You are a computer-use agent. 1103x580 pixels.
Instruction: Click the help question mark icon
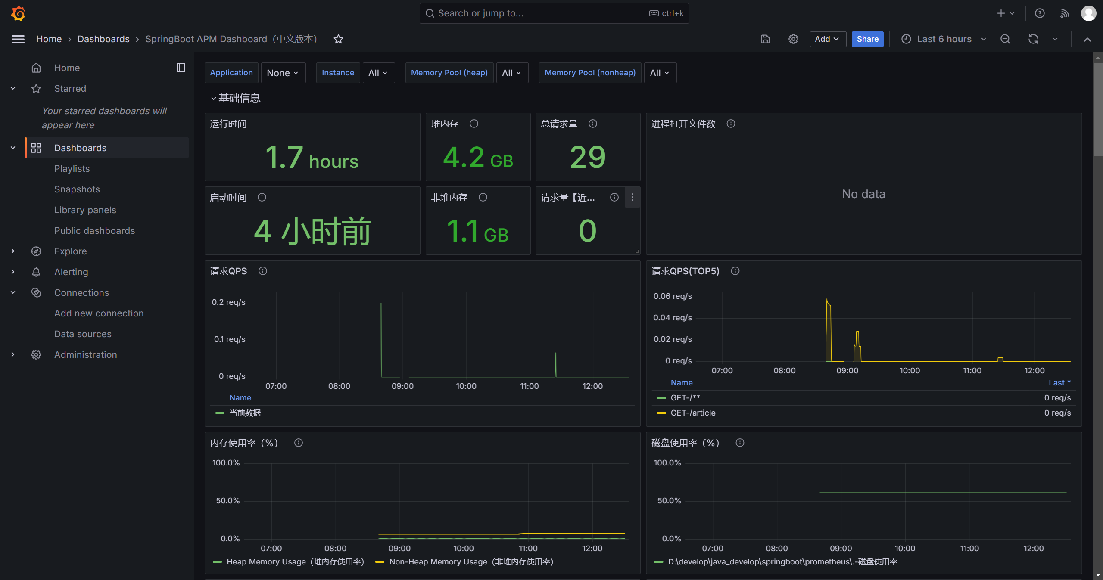pyautogui.click(x=1040, y=13)
